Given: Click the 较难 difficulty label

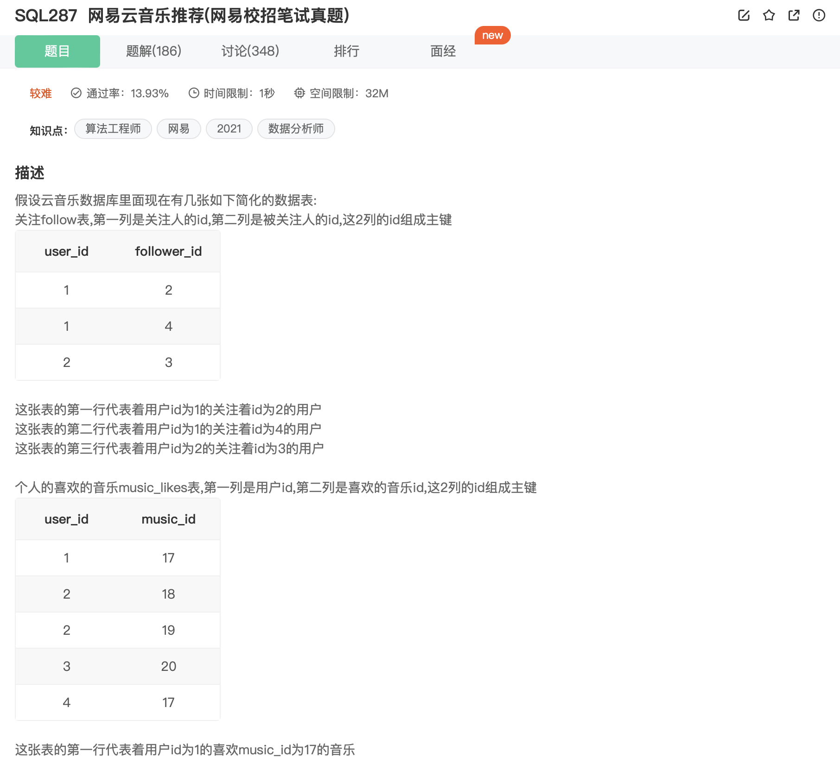Looking at the screenshot, I should click(x=41, y=93).
